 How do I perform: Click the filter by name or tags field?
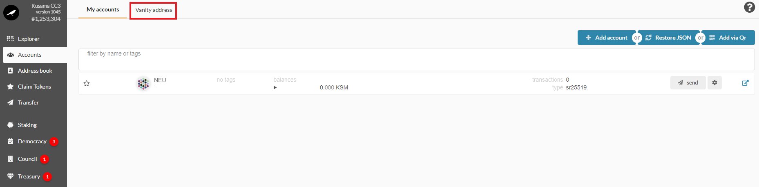click(x=416, y=59)
